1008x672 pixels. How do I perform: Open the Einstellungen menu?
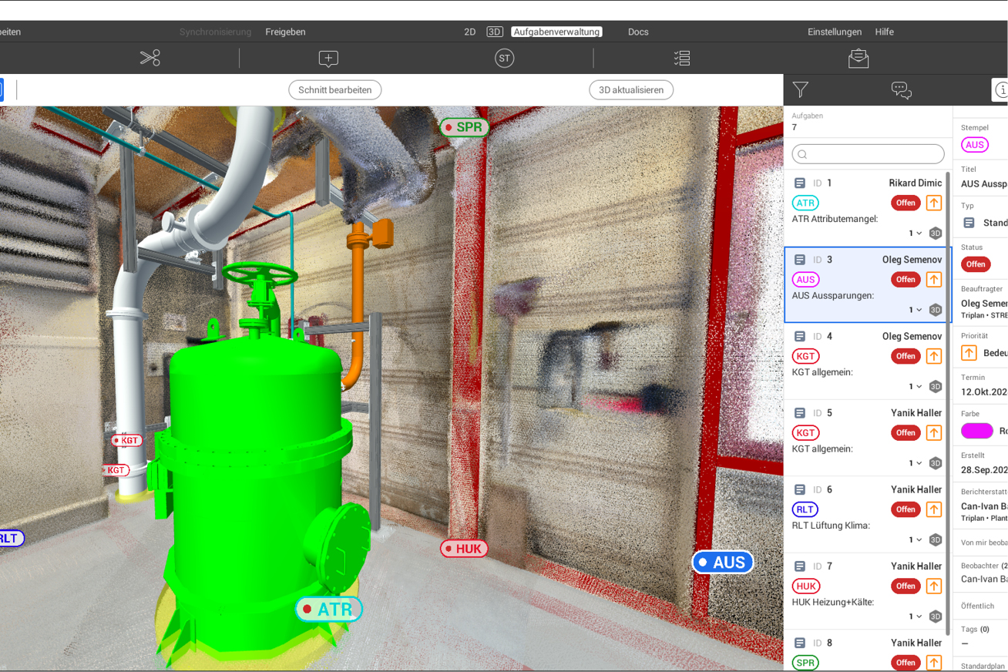pyautogui.click(x=835, y=32)
